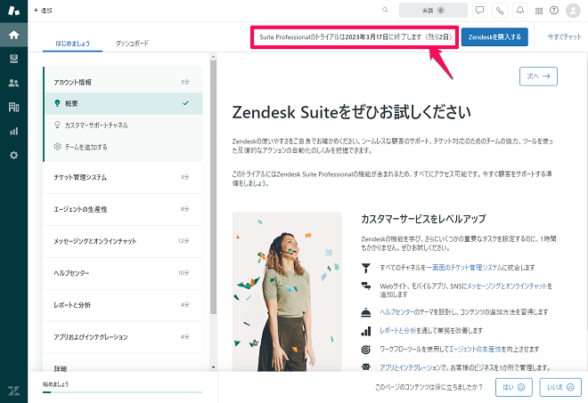Viewport: 588px width, 403px height.
Task: Expand the エージェントの生産性 section
Action: tap(123, 209)
